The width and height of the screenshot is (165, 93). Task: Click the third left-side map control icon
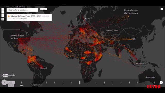tap(3, 16)
